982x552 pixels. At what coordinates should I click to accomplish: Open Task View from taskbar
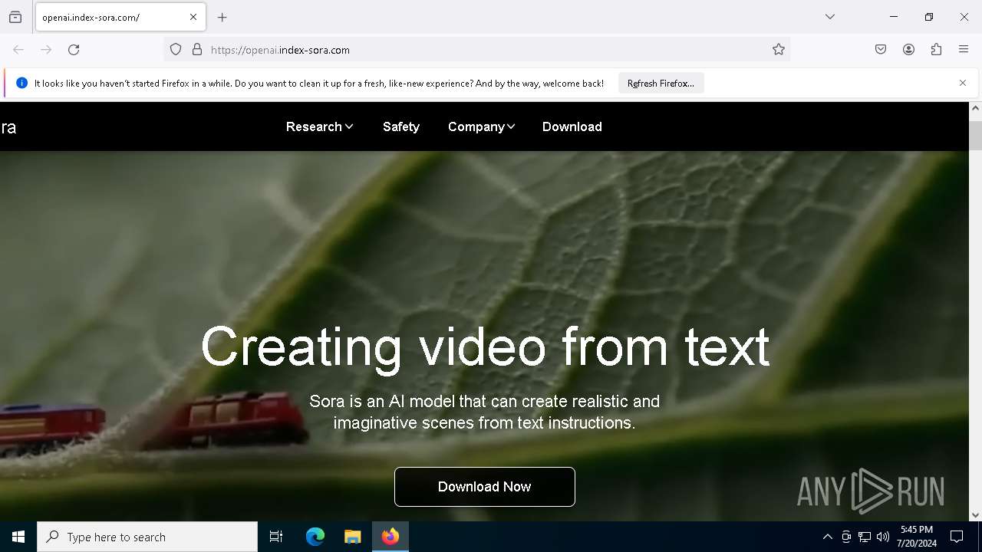click(x=276, y=537)
